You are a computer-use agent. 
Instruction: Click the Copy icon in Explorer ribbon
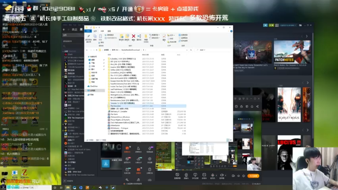(95, 36)
